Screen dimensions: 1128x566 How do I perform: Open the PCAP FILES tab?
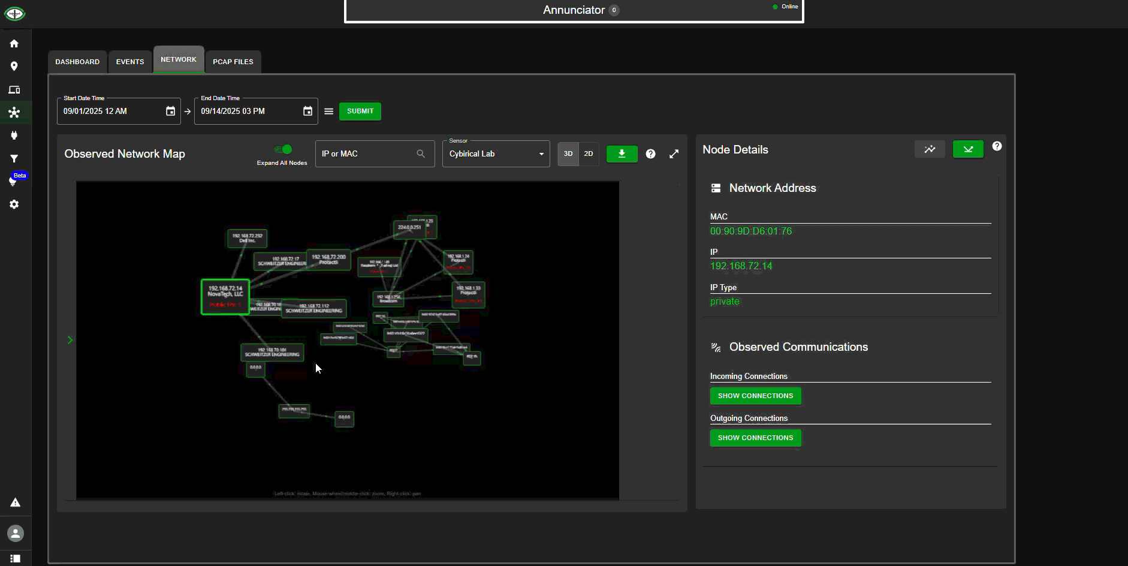pyautogui.click(x=233, y=62)
